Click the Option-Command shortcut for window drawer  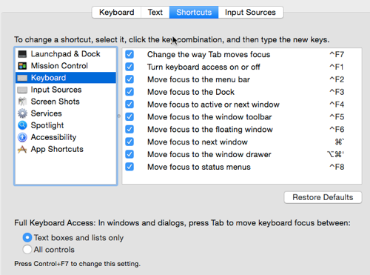click(335, 154)
